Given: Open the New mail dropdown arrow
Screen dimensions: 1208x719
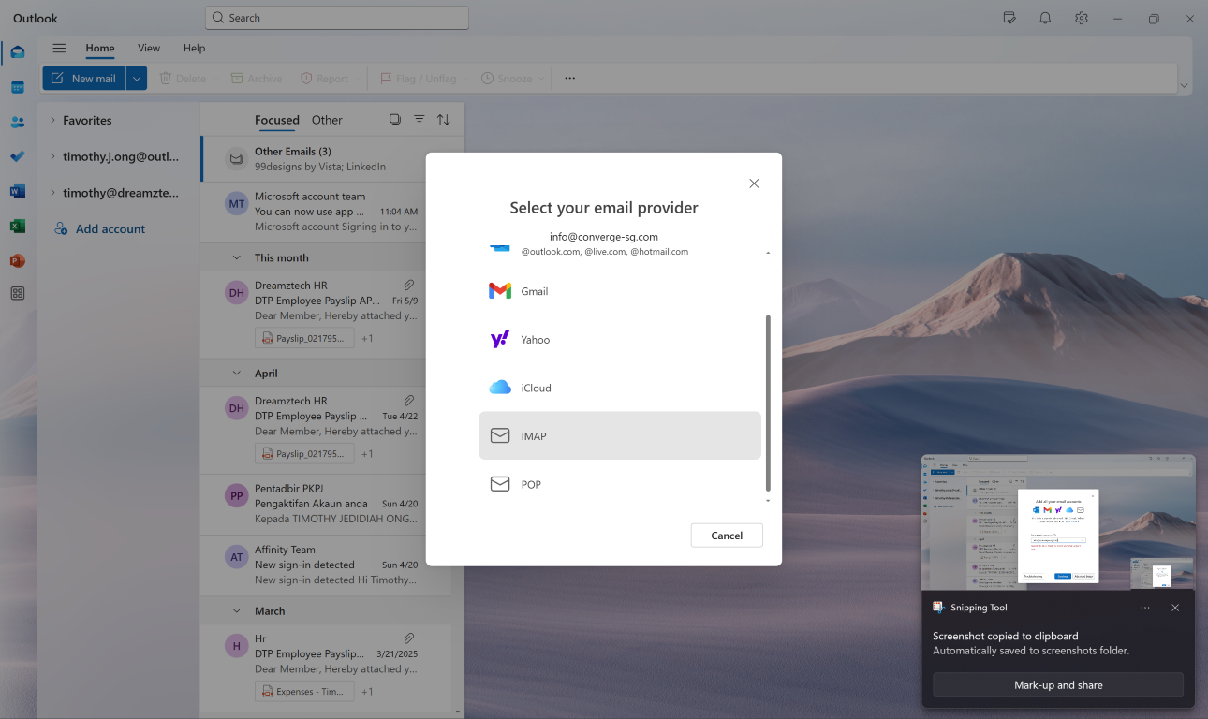Looking at the screenshot, I should click(136, 78).
